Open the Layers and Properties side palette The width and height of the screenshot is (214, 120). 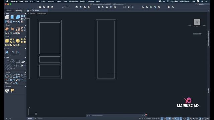point(208,38)
